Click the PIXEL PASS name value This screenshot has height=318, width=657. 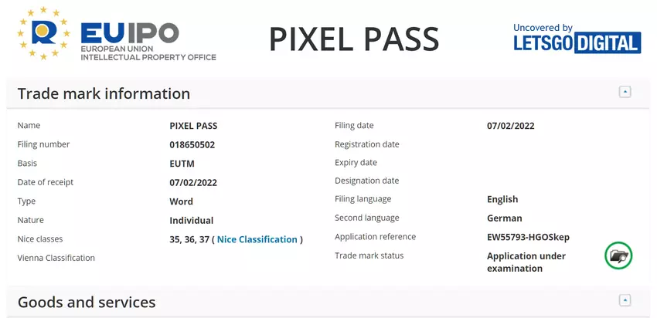coord(193,125)
